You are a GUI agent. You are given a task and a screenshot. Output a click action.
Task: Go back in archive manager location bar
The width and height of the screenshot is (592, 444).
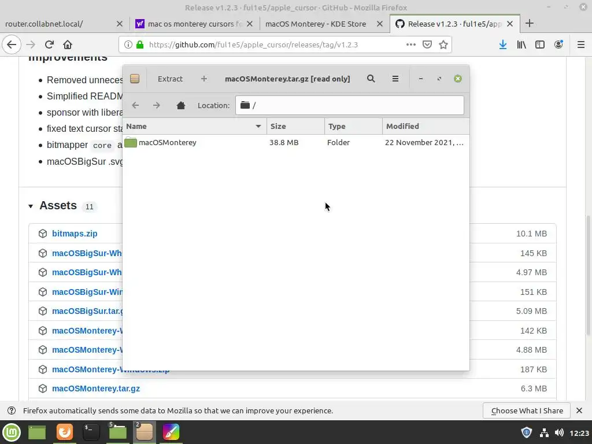[x=135, y=105]
